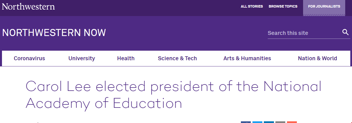Click the Carol Lee article headline

point(174,95)
